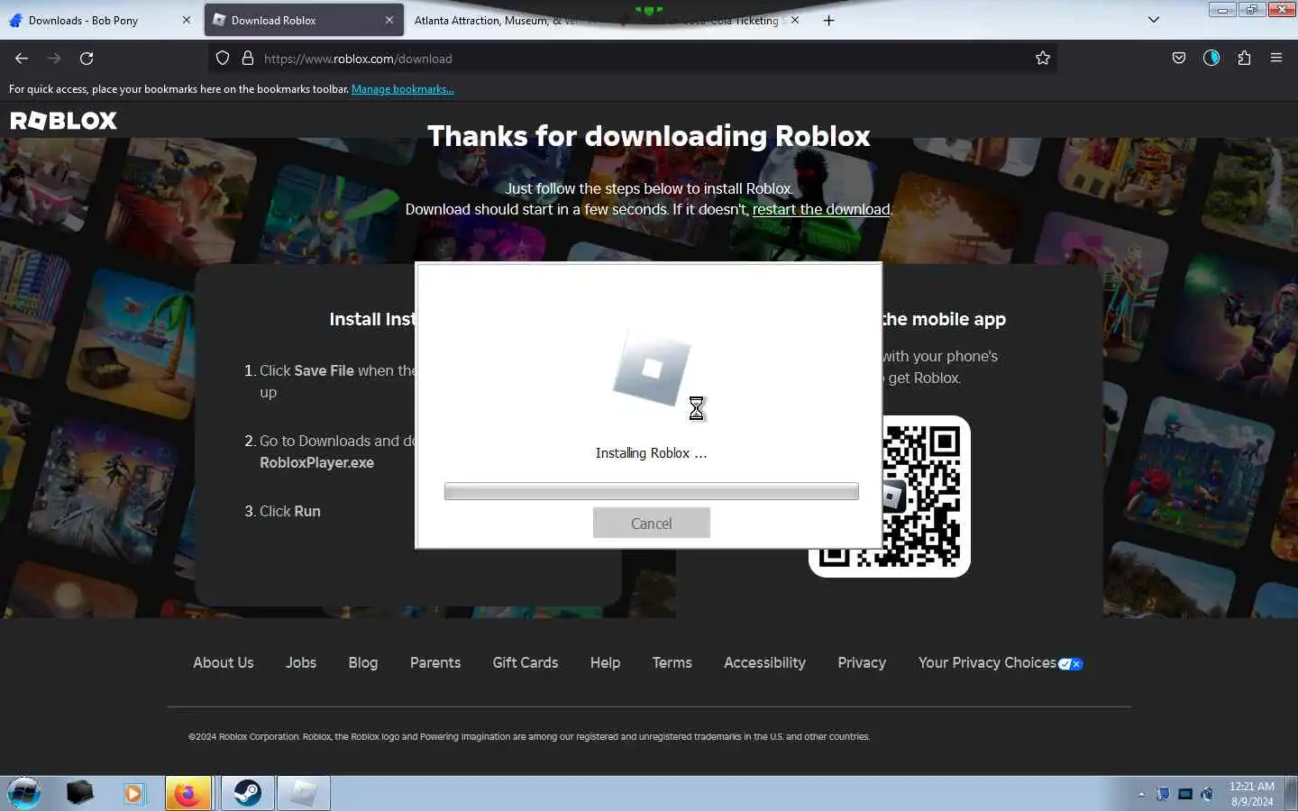Viewport: 1298px width, 811px height.
Task: Click the network tray icon
Action: click(1185, 794)
